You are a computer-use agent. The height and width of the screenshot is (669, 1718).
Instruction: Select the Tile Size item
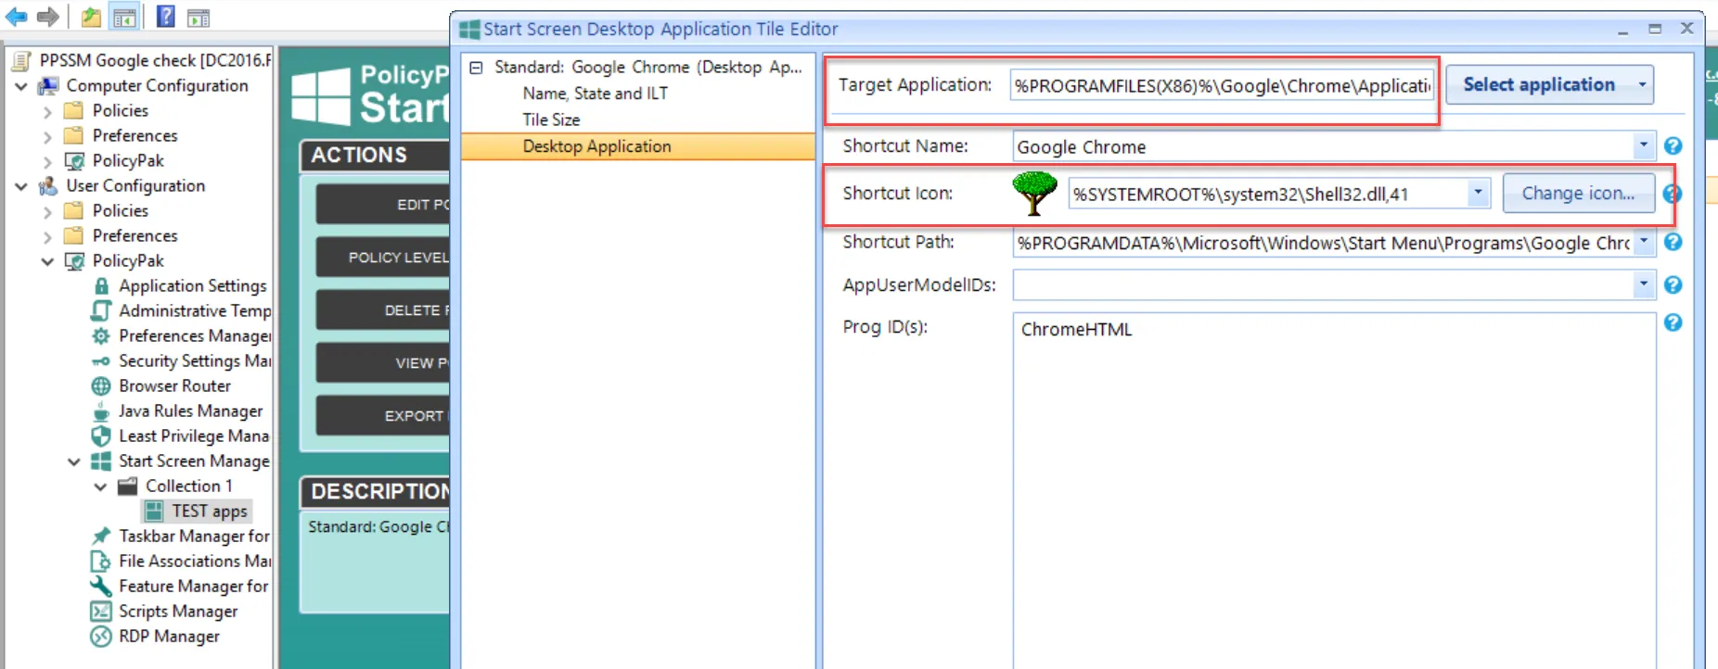(551, 120)
